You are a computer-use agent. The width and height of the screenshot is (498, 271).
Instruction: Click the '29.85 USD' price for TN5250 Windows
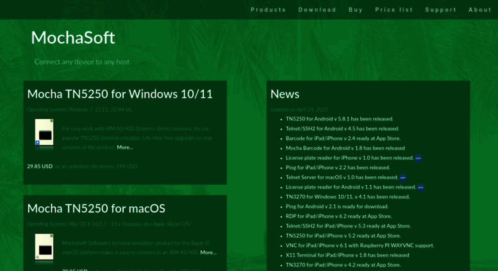tap(40, 167)
